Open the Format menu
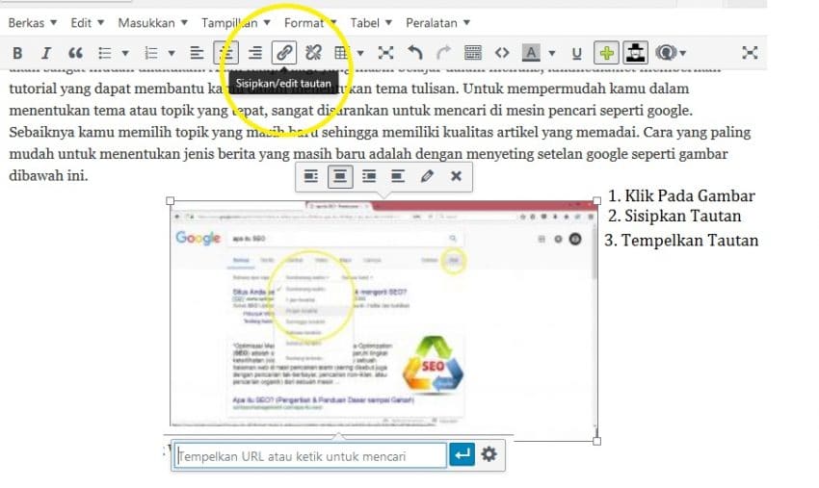This screenshot has width=819, height=488. tap(310, 23)
